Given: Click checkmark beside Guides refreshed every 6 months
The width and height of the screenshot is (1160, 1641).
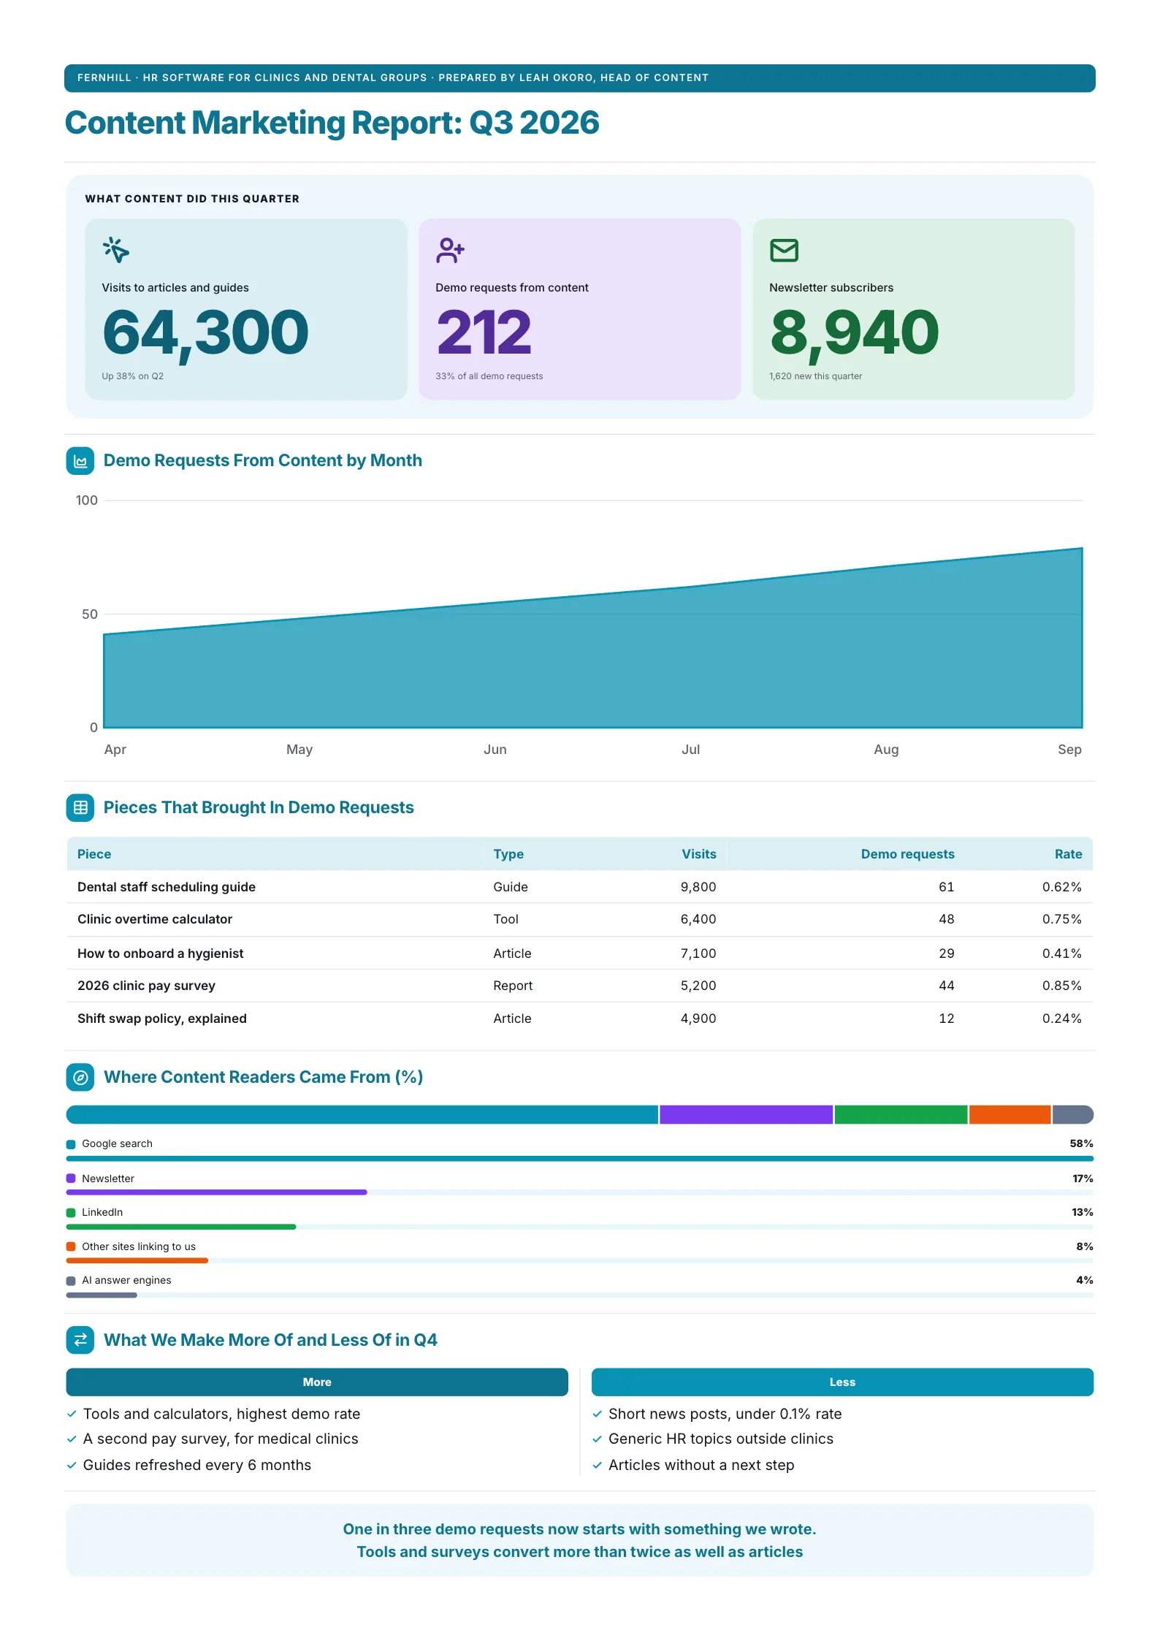Looking at the screenshot, I should pyautogui.click(x=72, y=1465).
